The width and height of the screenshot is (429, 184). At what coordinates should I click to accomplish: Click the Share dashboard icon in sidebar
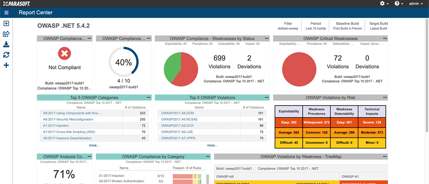[x=6, y=34]
